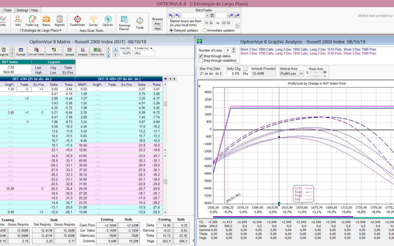
Task: Toggle the E row button in Matrix
Action: point(108,48)
